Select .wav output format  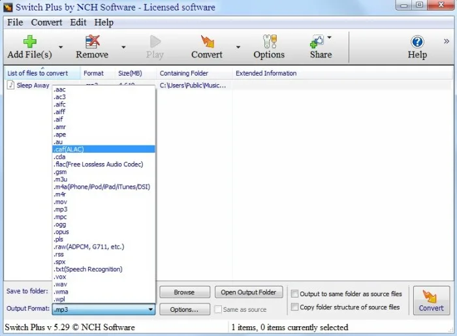[104, 284]
